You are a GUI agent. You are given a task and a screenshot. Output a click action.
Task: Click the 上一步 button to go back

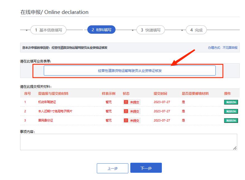112,168
